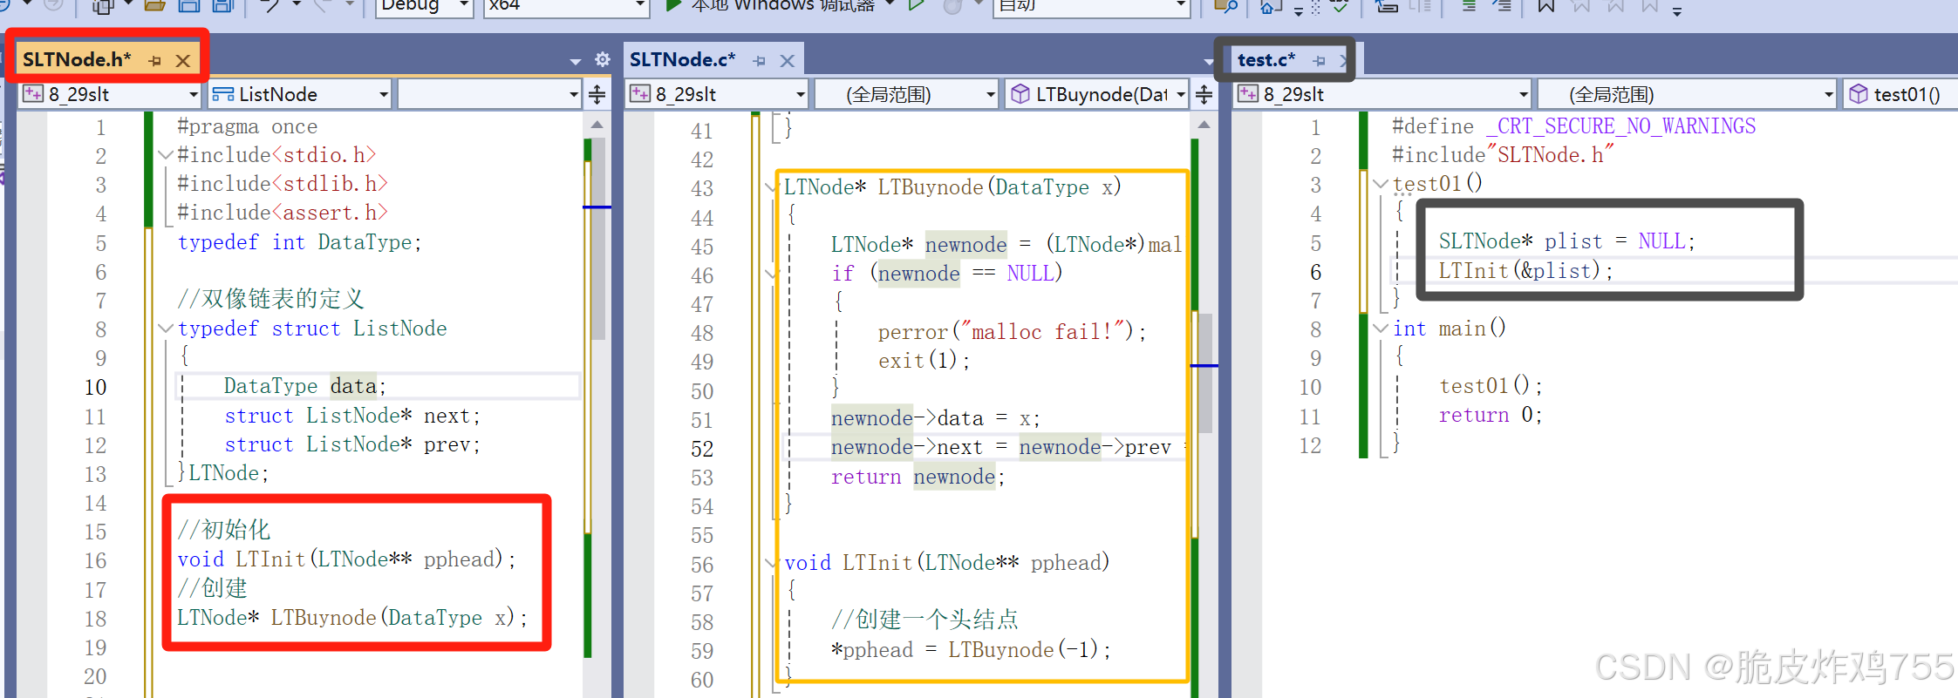Open Find in Files
Viewport: 1958px width, 698px height.
pyautogui.click(x=1225, y=5)
